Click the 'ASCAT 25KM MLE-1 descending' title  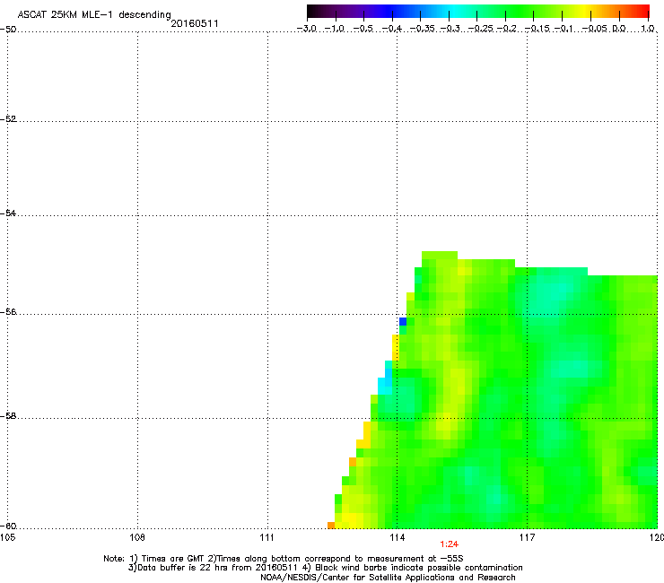(x=94, y=14)
